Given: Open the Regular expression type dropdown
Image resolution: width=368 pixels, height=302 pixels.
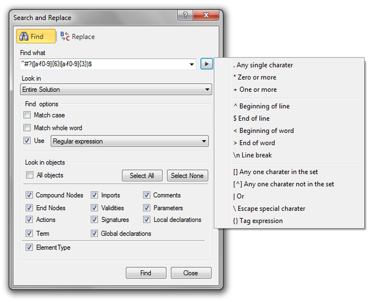Looking at the screenshot, I should pos(204,142).
